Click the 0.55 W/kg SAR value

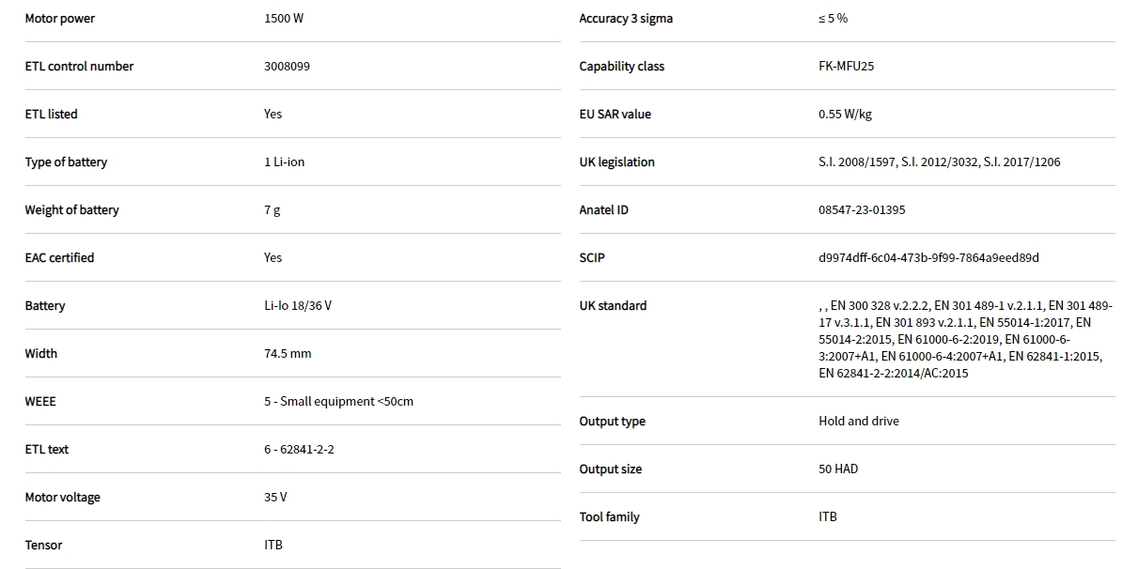pyautogui.click(x=845, y=115)
